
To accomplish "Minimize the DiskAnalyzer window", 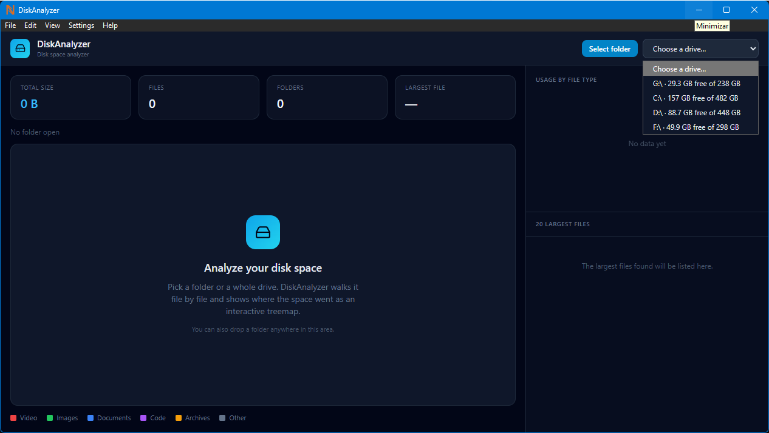I will tap(699, 10).
